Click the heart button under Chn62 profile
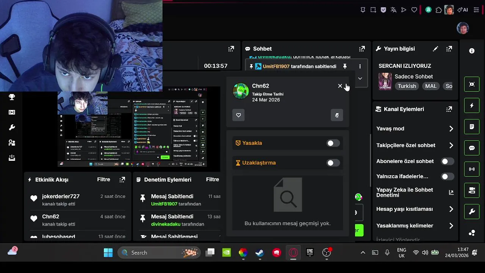 tap(238, 115)
